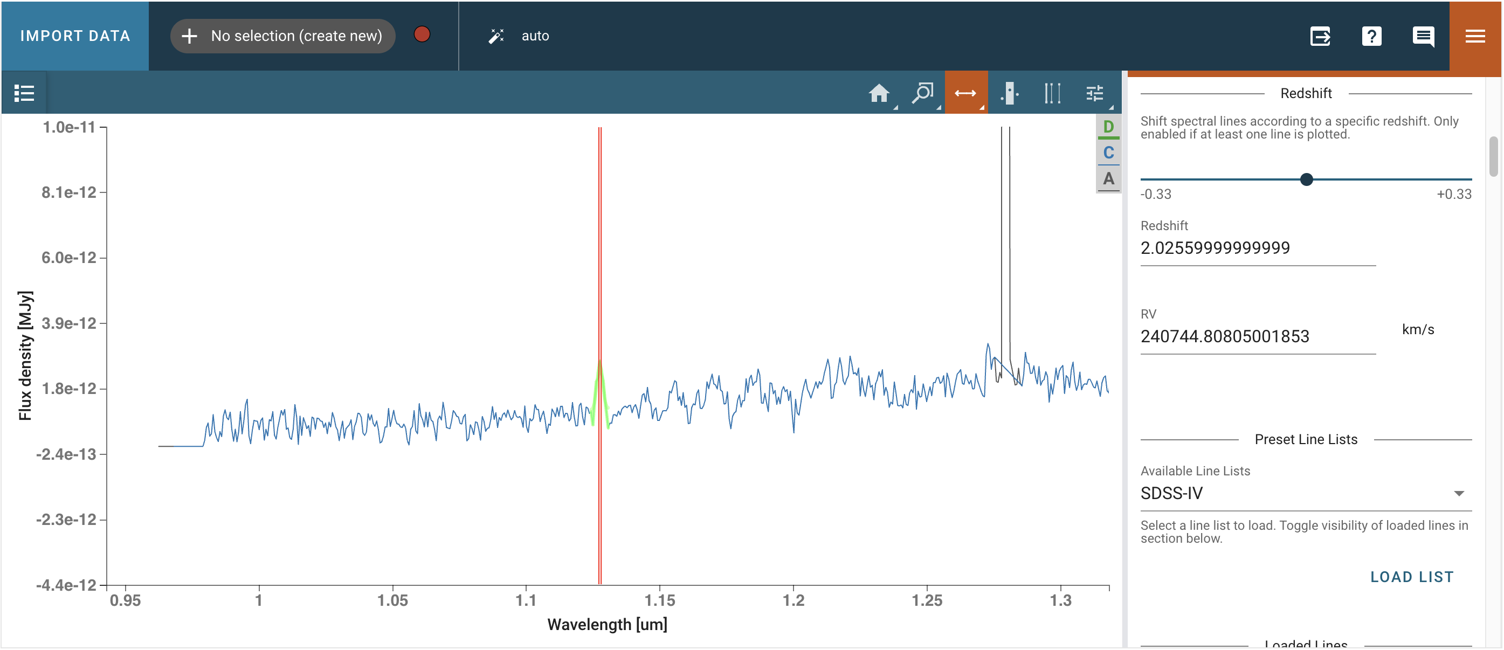
Task: Toggle the orange hamburger plugin tray
Action: [1475, 36]
